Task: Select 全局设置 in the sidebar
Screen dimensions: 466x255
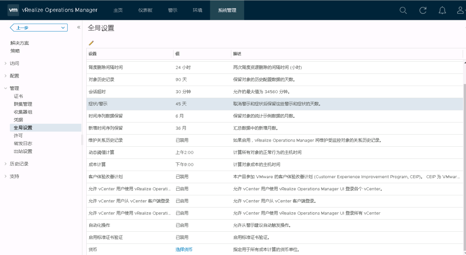Action: pyautogui.click(x=45, y=128)
